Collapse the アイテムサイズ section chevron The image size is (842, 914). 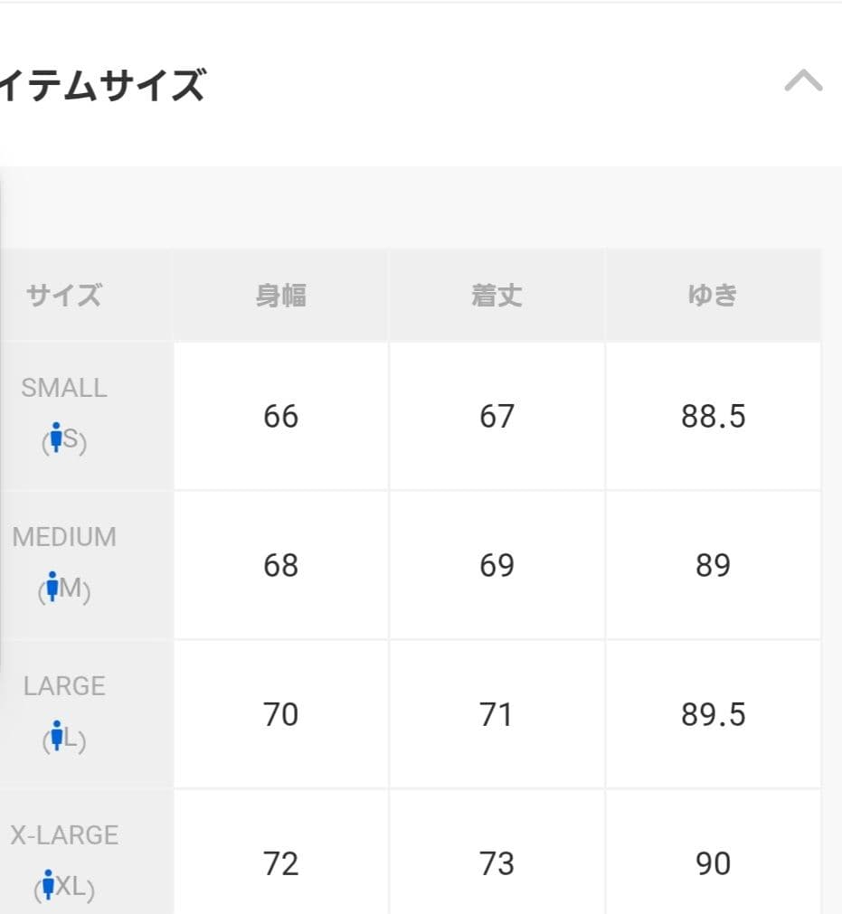(803, 82)
